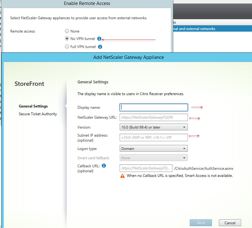
Task: Click the 'Logon type:' label
Action: (87, 149)
